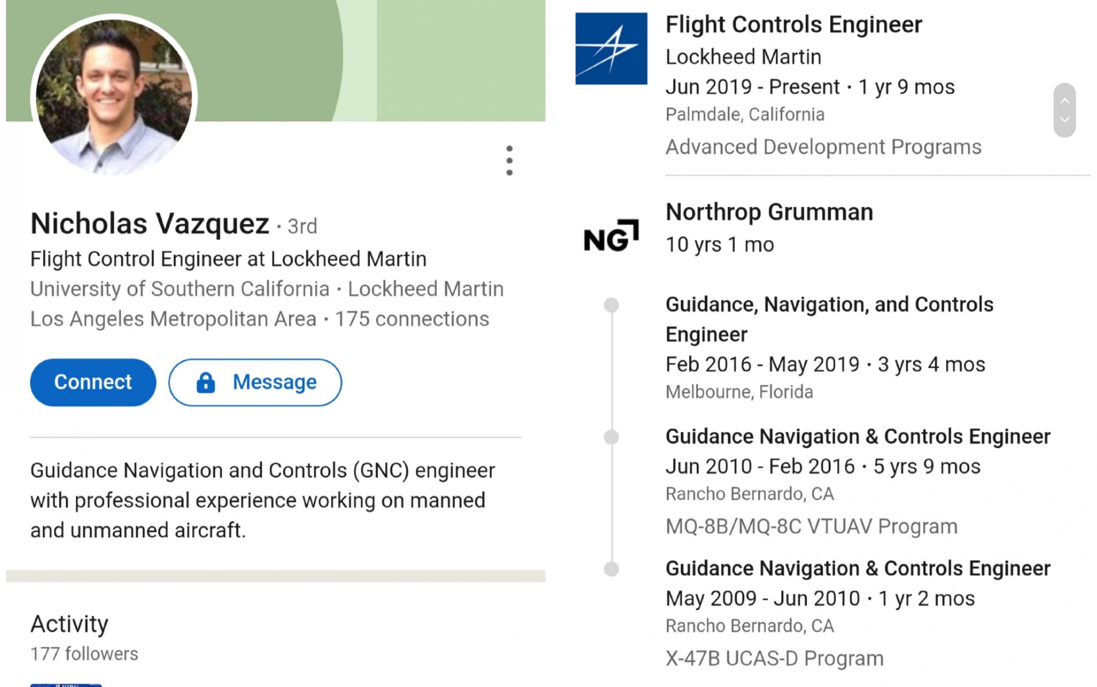Open the Activity section heading

[69, 624]
